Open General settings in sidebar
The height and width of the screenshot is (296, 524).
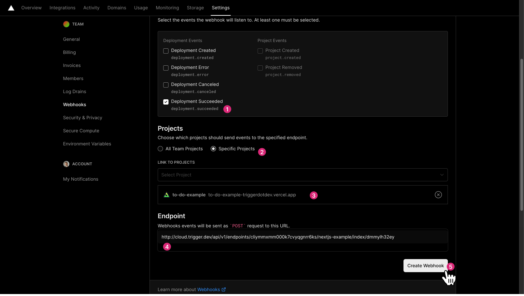tap(71, 39)
